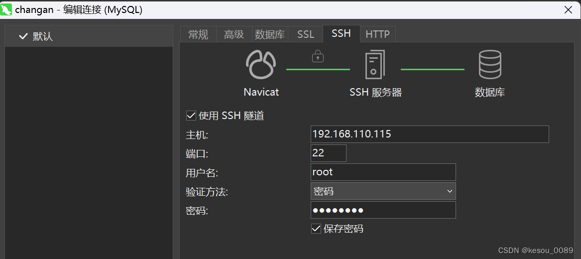This screenshot has height=259, width=581.
Task: Click the checkmark icon beside 默认
Action: 23,36
